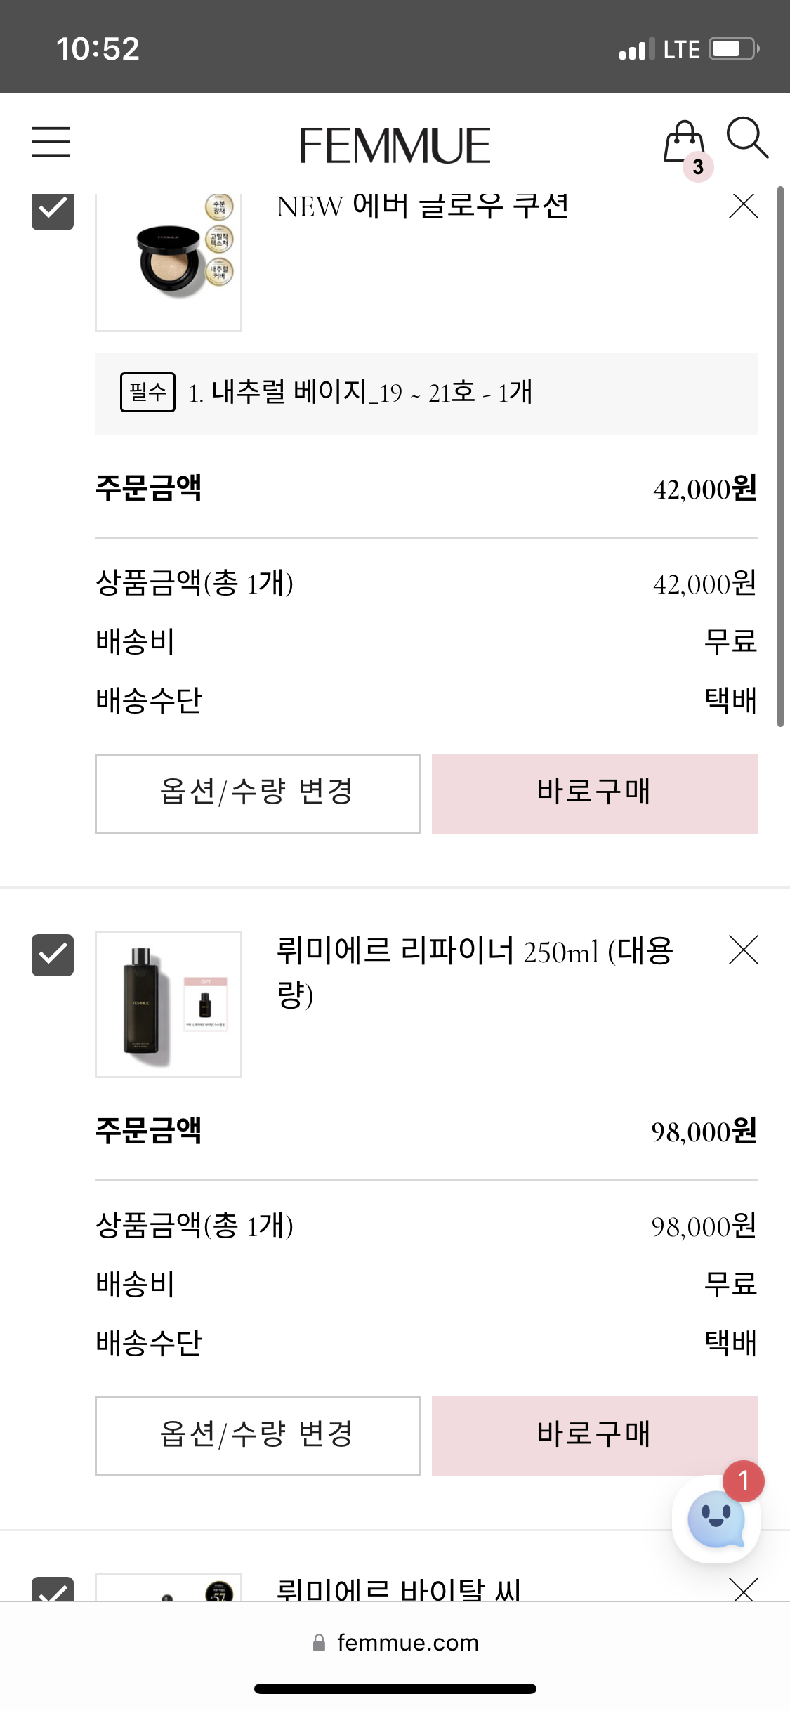Tap the search magnifier icon
Screen dimensions: 790x1711
[x=747, y=138]
